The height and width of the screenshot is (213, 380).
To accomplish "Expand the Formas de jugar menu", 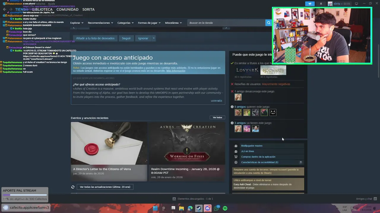I will point(149,23).
